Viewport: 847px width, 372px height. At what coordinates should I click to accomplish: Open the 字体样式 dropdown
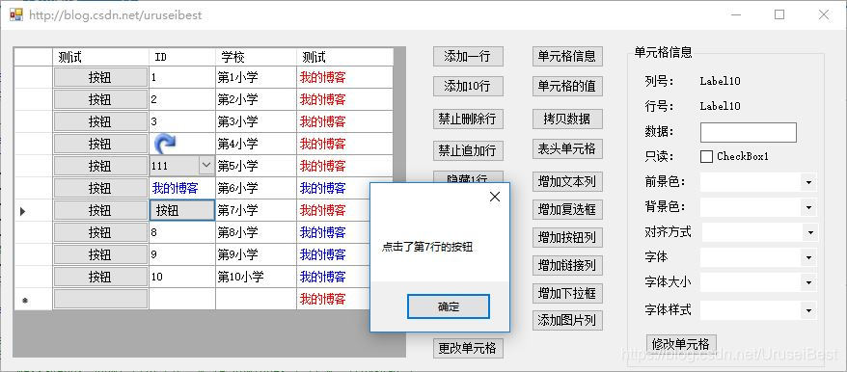click(808, 311)
